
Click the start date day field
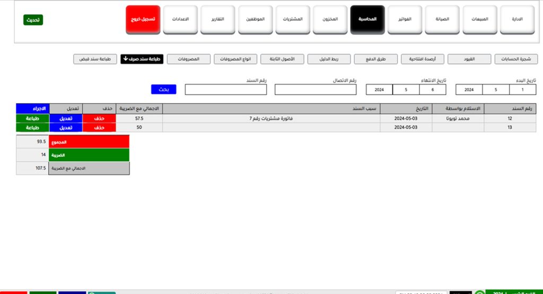(522, 90)
